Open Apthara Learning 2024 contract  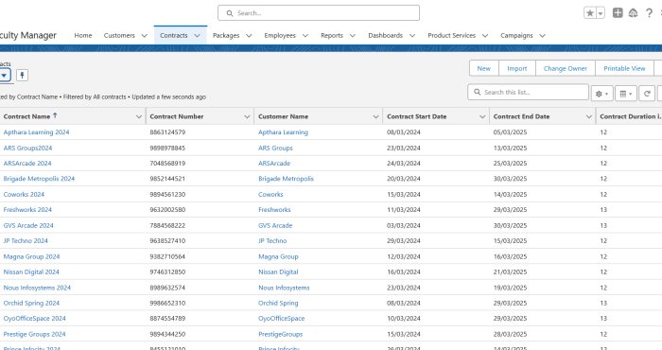[x=36, y=132]
